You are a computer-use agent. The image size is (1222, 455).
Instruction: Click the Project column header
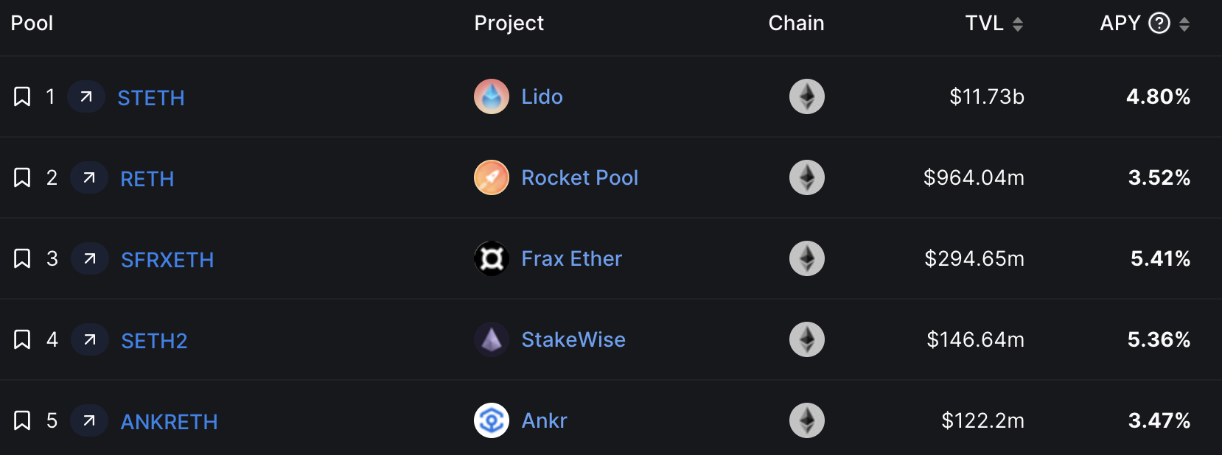(x=509, y=23)
